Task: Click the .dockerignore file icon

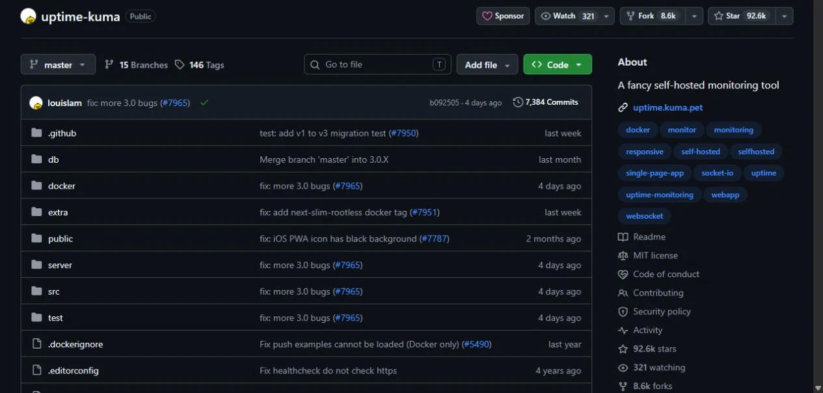Action: coord(36,344)
